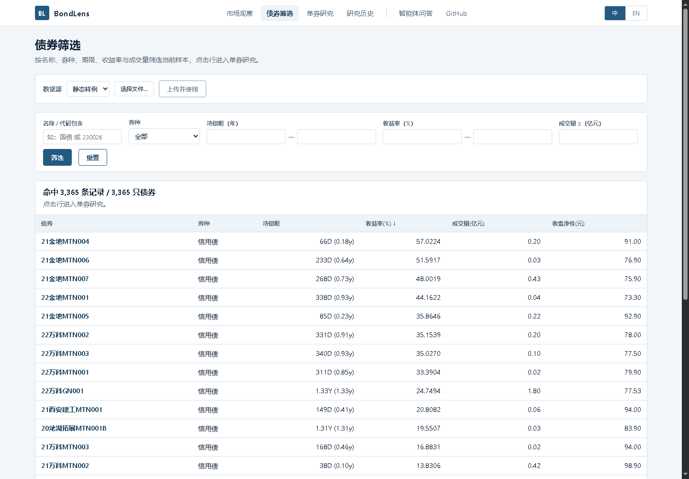Switch language to 中
Image resolution: width=689 pixels, height=479 pixels.
[x=615, y=13]
